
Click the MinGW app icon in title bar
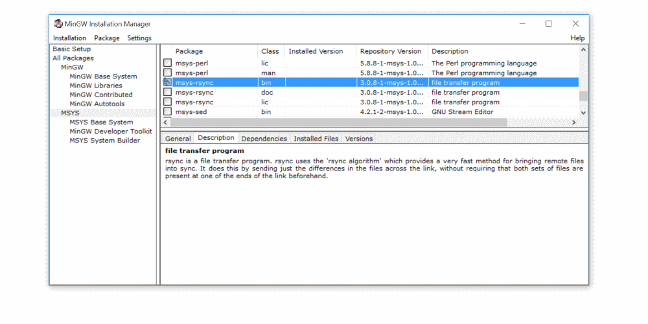click(58, 23)
